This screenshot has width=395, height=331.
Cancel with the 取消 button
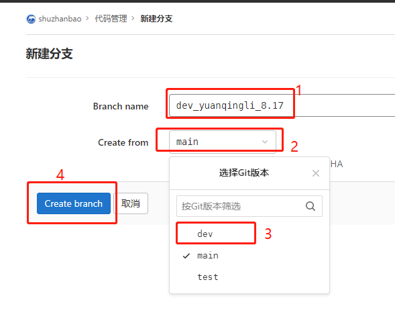(x=131, y=203)
